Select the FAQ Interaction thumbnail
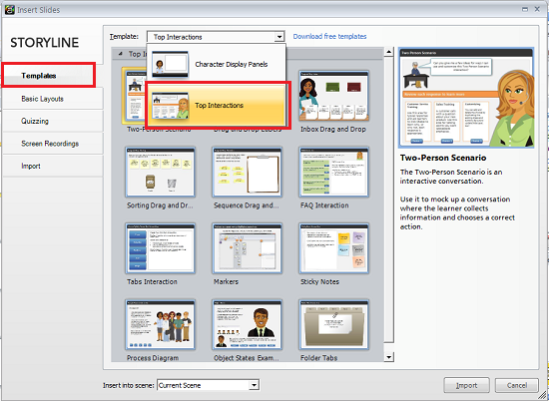The width and height of the screenshot is (549, 401). tap(333, 172)
